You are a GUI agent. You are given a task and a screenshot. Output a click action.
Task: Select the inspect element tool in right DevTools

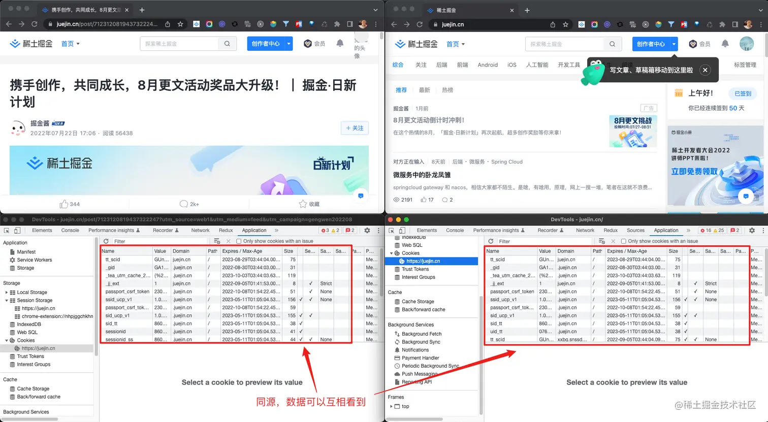pos(392,230)
